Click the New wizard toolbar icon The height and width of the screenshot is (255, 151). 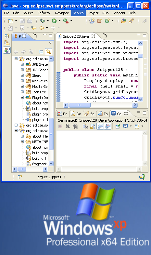(11, 21)
